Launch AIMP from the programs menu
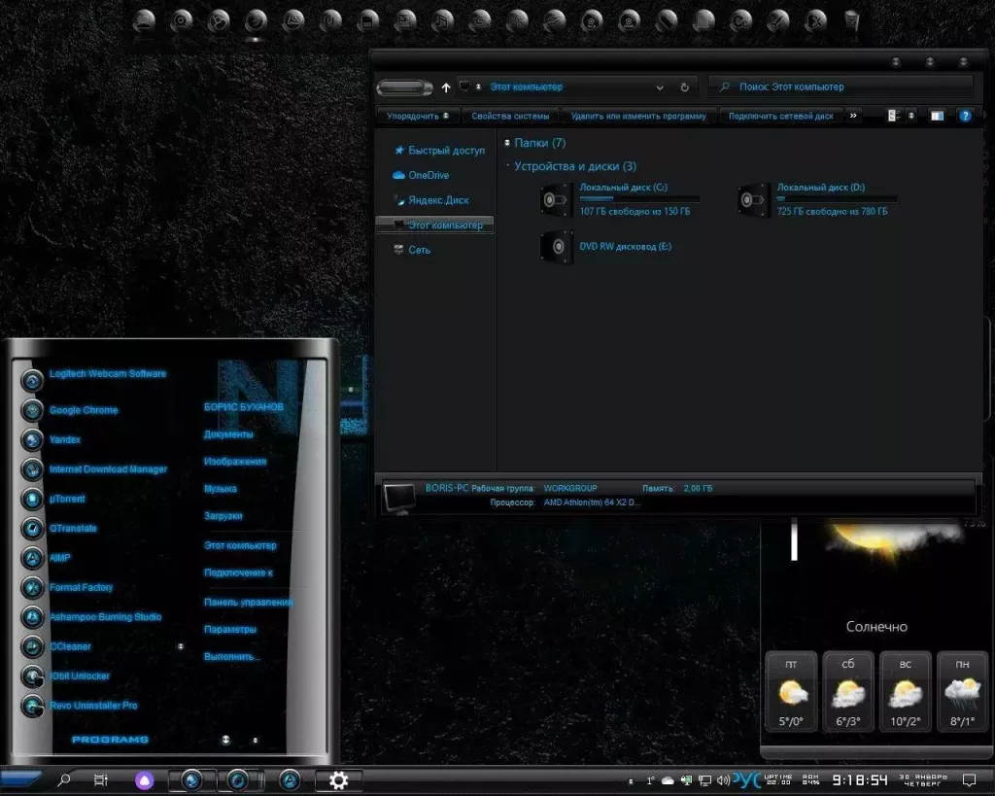995x796 pixels. click(59, 558)
